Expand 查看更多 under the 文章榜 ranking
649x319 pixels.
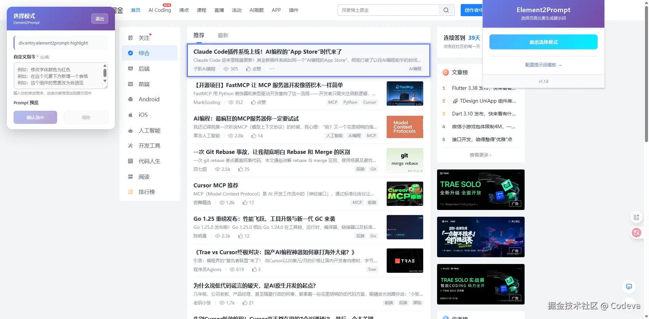(x=480, y=155)
